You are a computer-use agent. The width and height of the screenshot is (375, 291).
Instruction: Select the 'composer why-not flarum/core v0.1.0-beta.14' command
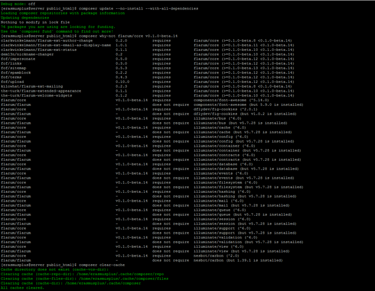pyautogui.click(x=128, y=36)
